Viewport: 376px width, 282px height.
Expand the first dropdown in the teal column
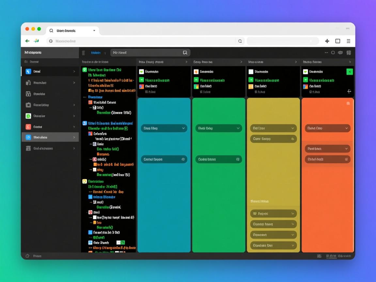pos(164,128)
